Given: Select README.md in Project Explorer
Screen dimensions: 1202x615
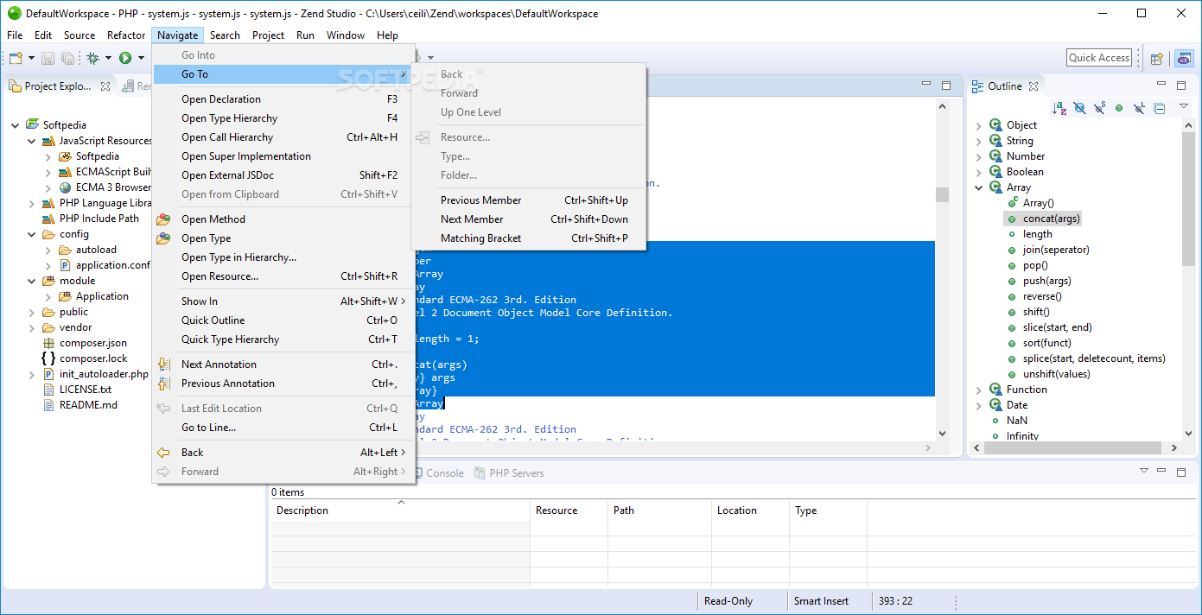Looking at the screenshot, I should [88, 405].
